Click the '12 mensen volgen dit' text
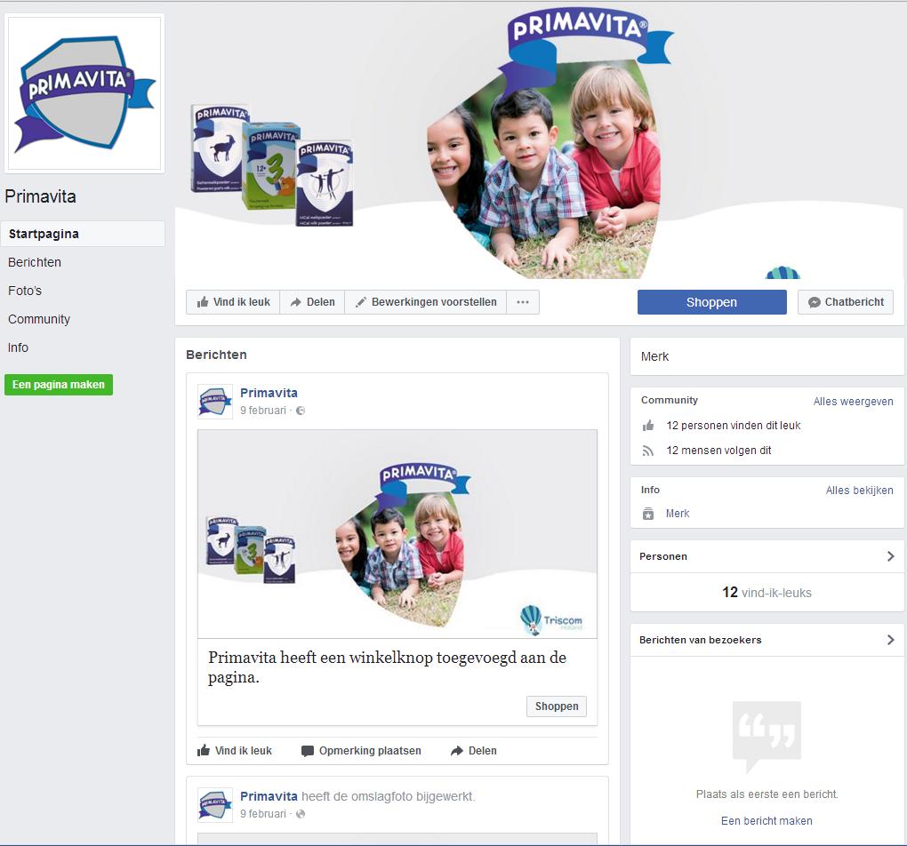This screenshot has width=907, height=846. 719,451
